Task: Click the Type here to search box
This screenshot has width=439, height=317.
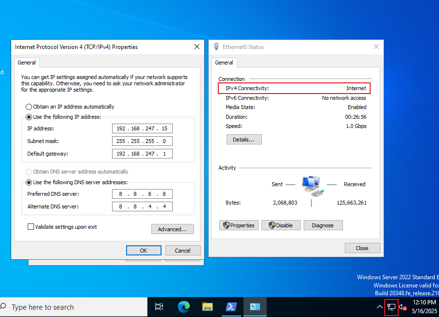Action: (73, 307)
